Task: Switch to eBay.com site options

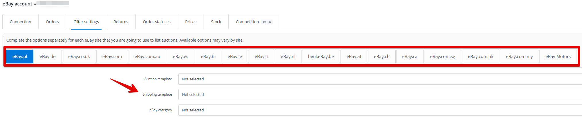Action: [112, 57]
